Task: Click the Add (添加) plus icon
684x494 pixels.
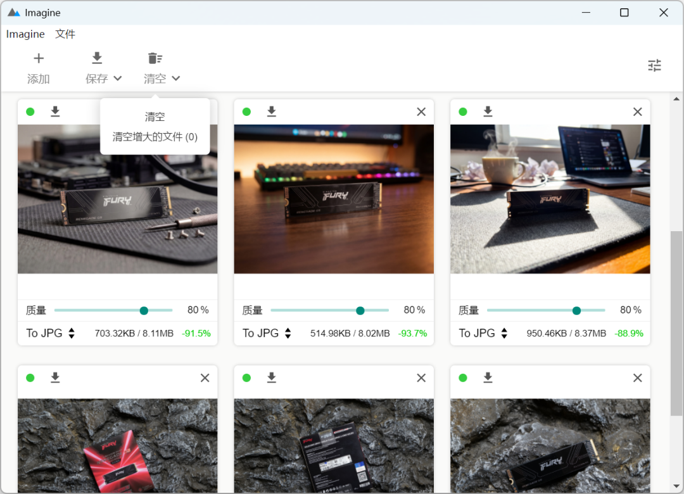Action: tap(39, 59)
